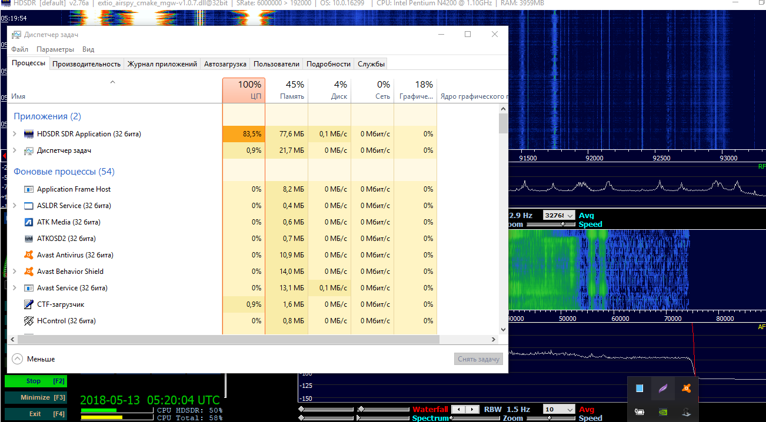Click the Application Frame Host process icon

click(x=29, y=189)
